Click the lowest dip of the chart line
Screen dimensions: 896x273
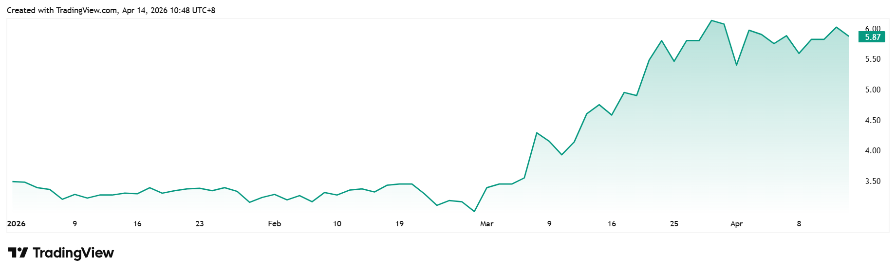pos(474,211)
